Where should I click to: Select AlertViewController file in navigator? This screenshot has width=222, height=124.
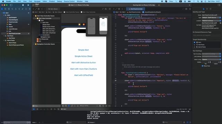pos(15,34)
